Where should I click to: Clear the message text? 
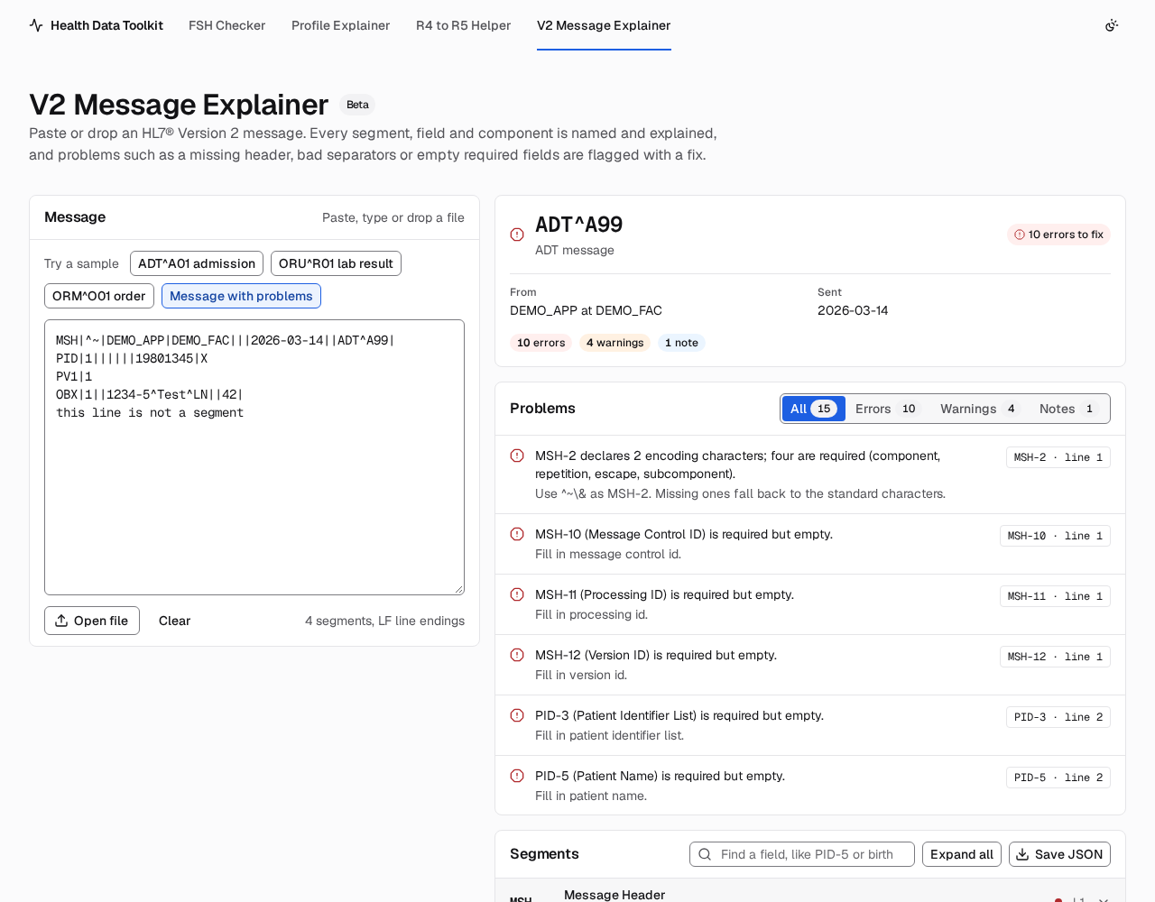[174, 621]
